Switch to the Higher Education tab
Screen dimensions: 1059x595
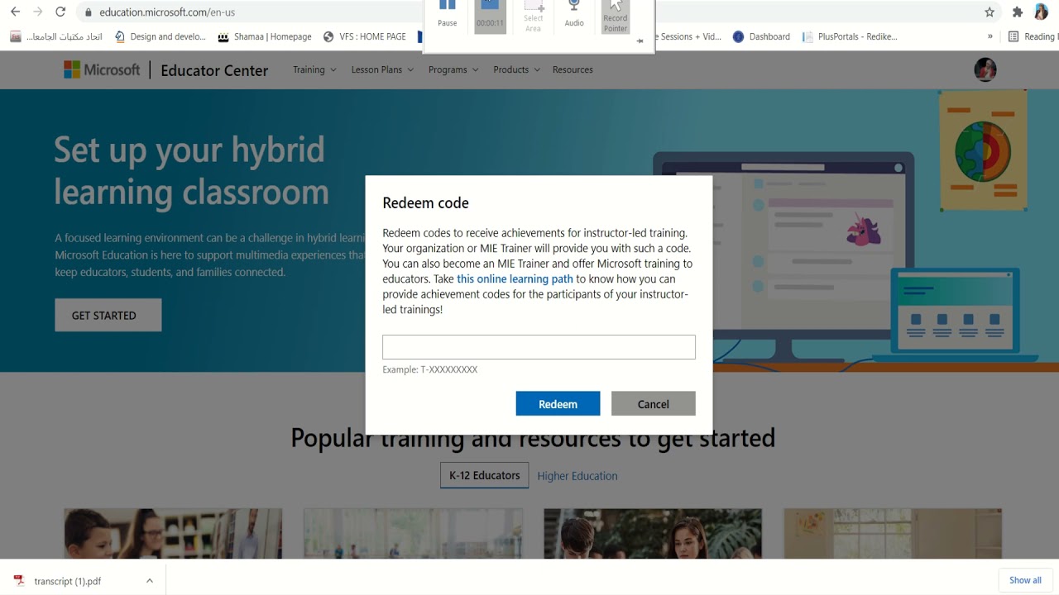coord(577,476)
